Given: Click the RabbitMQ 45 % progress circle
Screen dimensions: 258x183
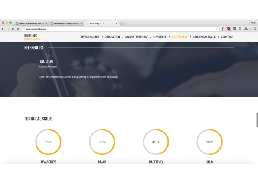Looking at the screenshot, I should (156, 142).
